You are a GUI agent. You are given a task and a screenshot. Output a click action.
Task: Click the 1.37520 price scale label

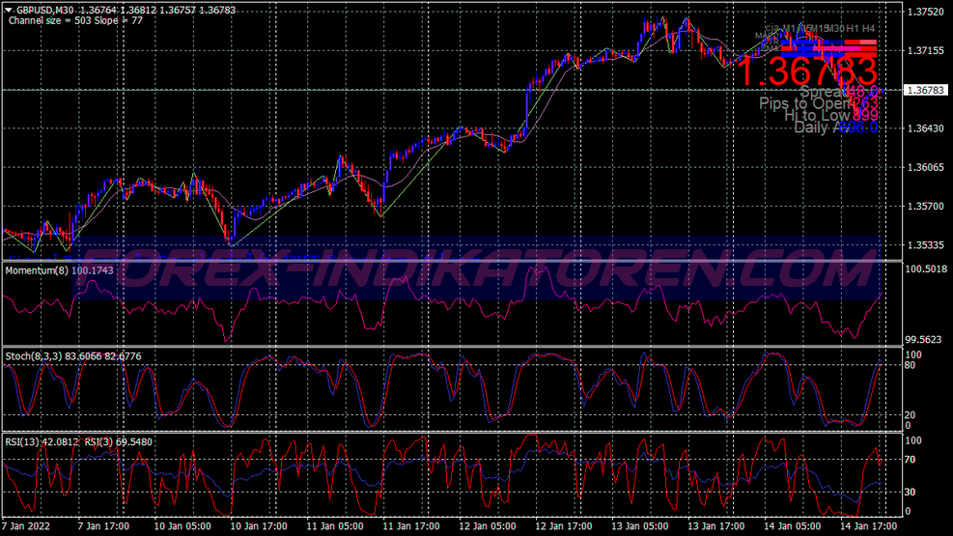[925, 12]
